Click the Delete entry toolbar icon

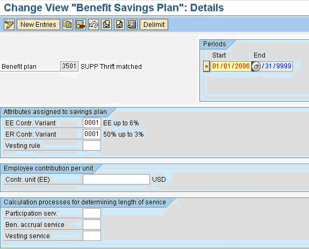(81, 25)
